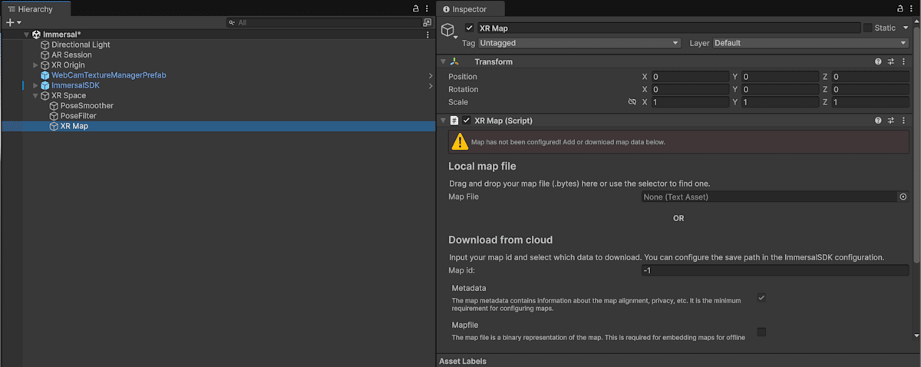The image size is (921, 367).
Task: Open the Transform component options menu
Action: 903,61
